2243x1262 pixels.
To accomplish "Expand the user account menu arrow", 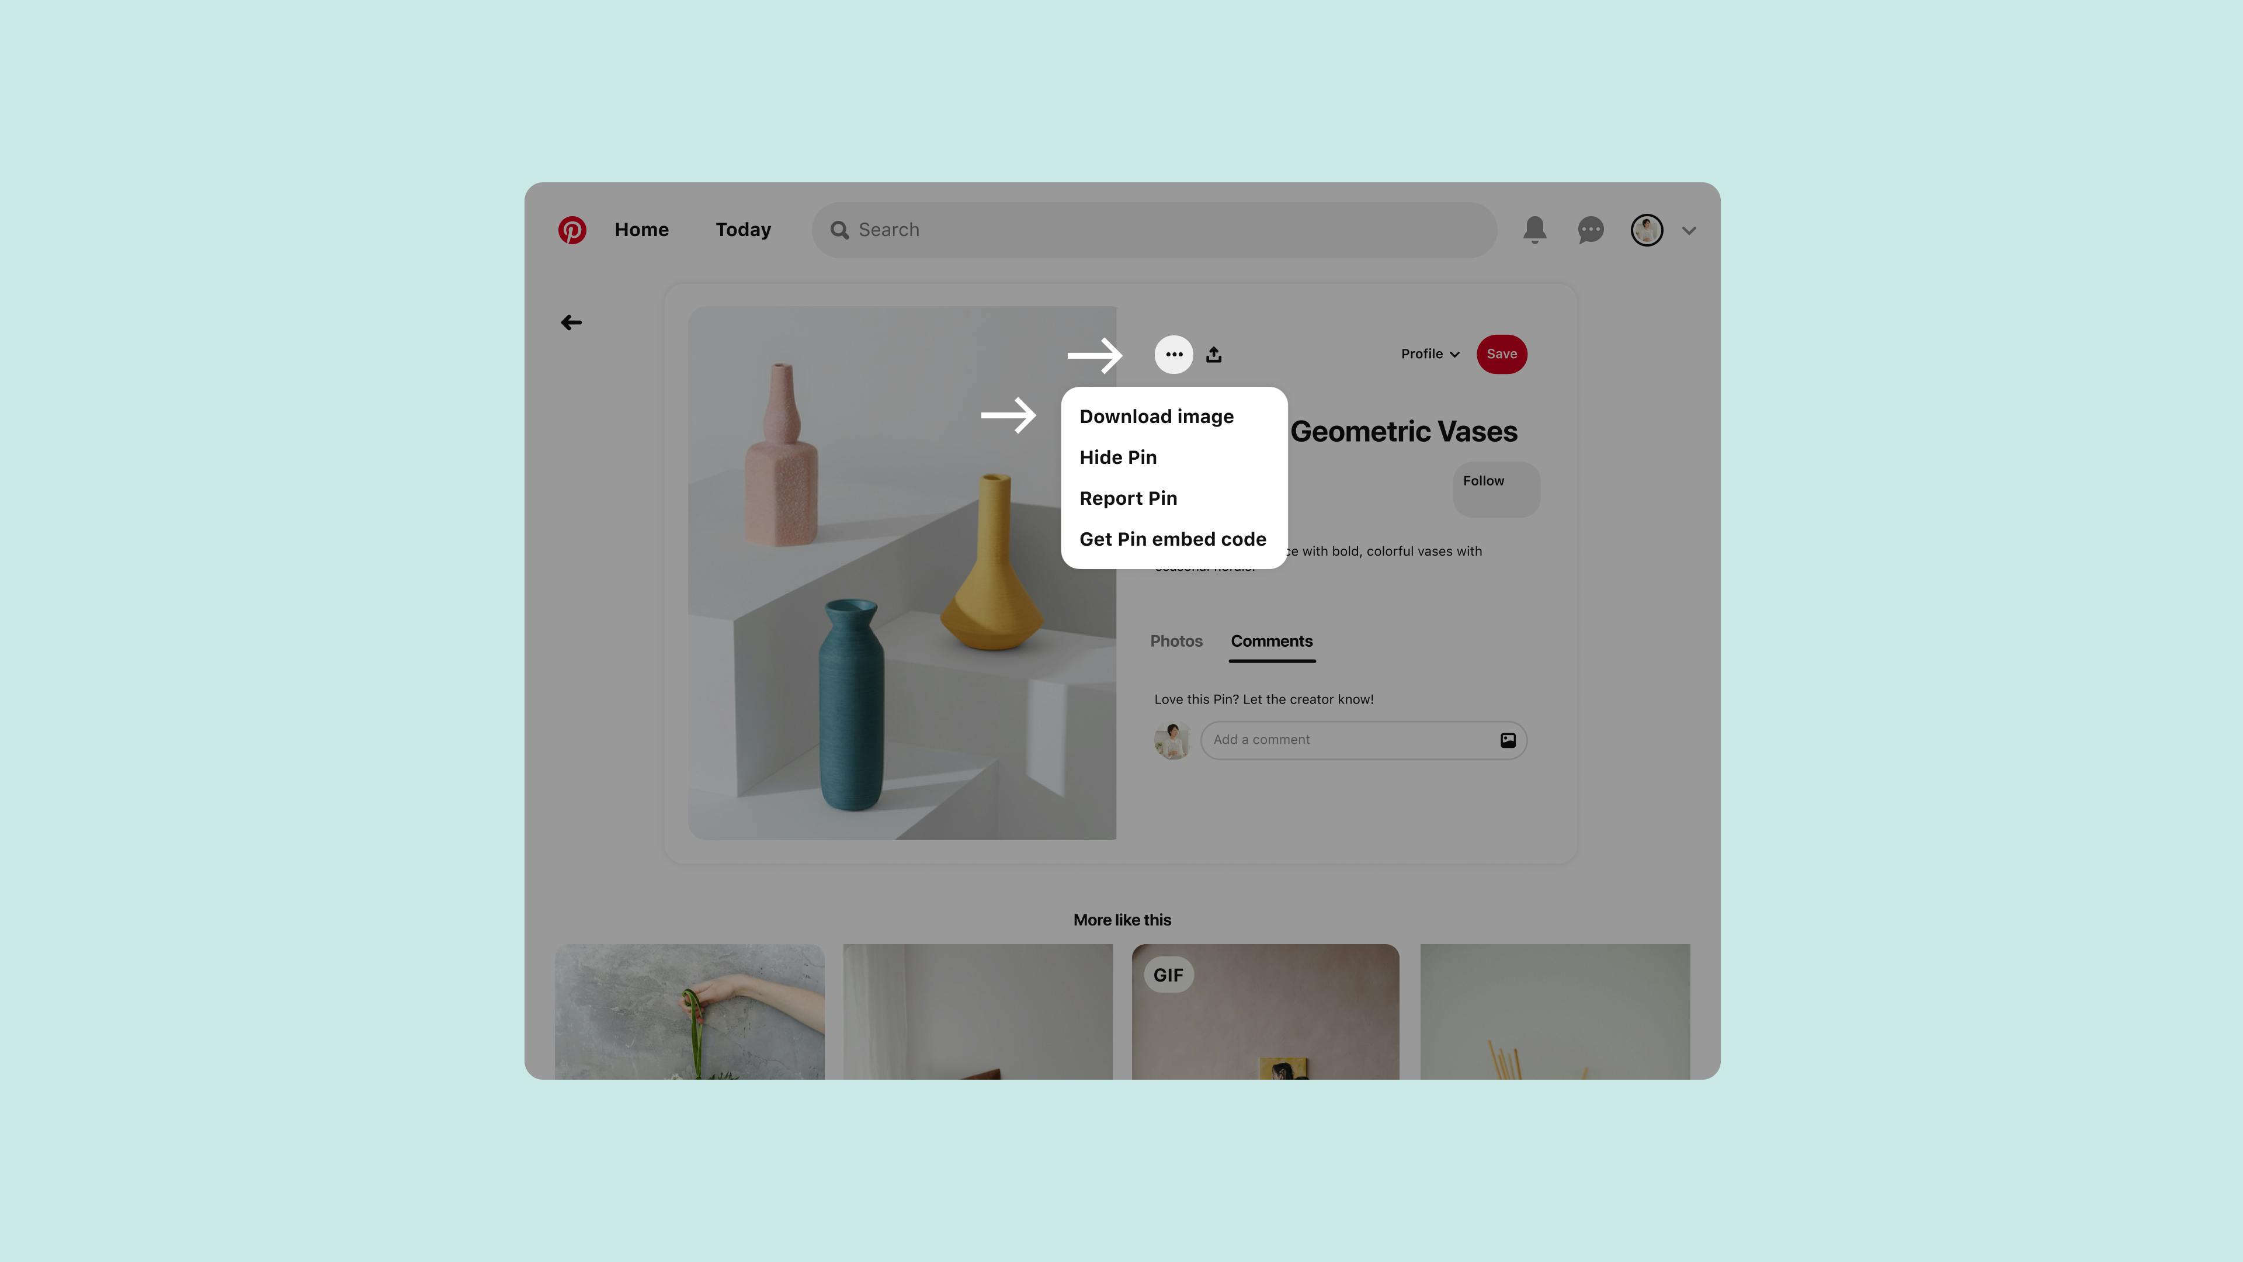I will [x=1689, y=230].
